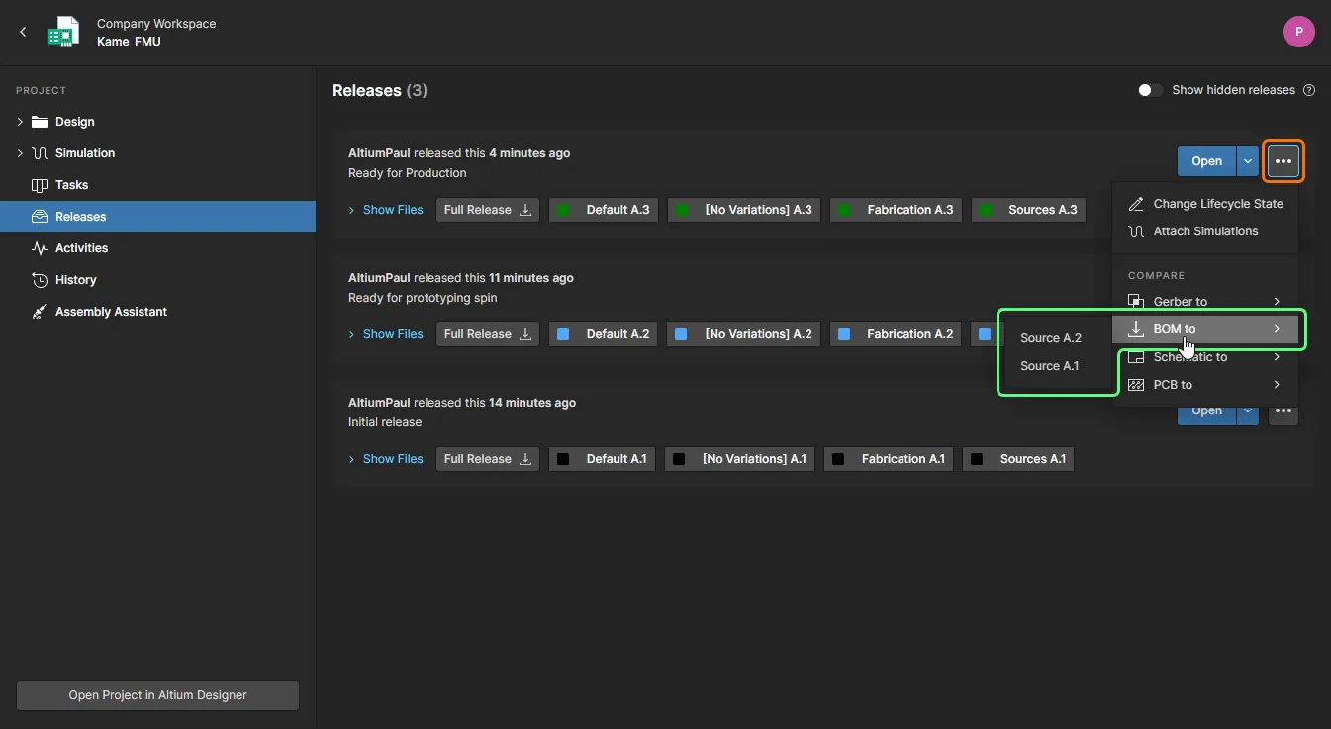Open dropdown arrow next to top Open button

[1248, 161]
